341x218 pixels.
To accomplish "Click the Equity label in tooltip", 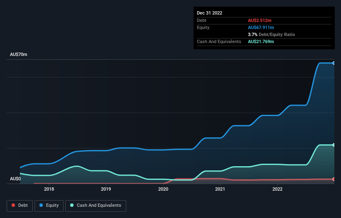I will pyautogui.click(x=203, y=27).
